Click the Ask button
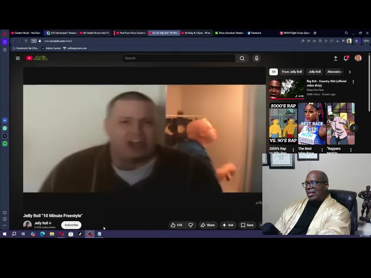371x278 pixels. tap(228, 225)
